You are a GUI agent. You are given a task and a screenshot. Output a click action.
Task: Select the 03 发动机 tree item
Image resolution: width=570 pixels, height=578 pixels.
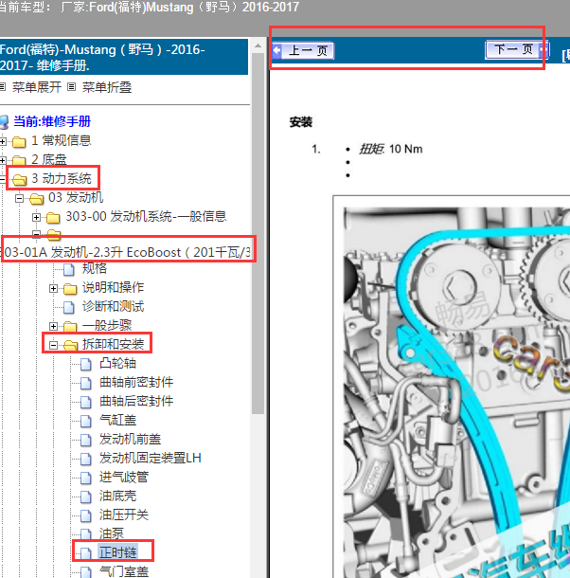76,198
